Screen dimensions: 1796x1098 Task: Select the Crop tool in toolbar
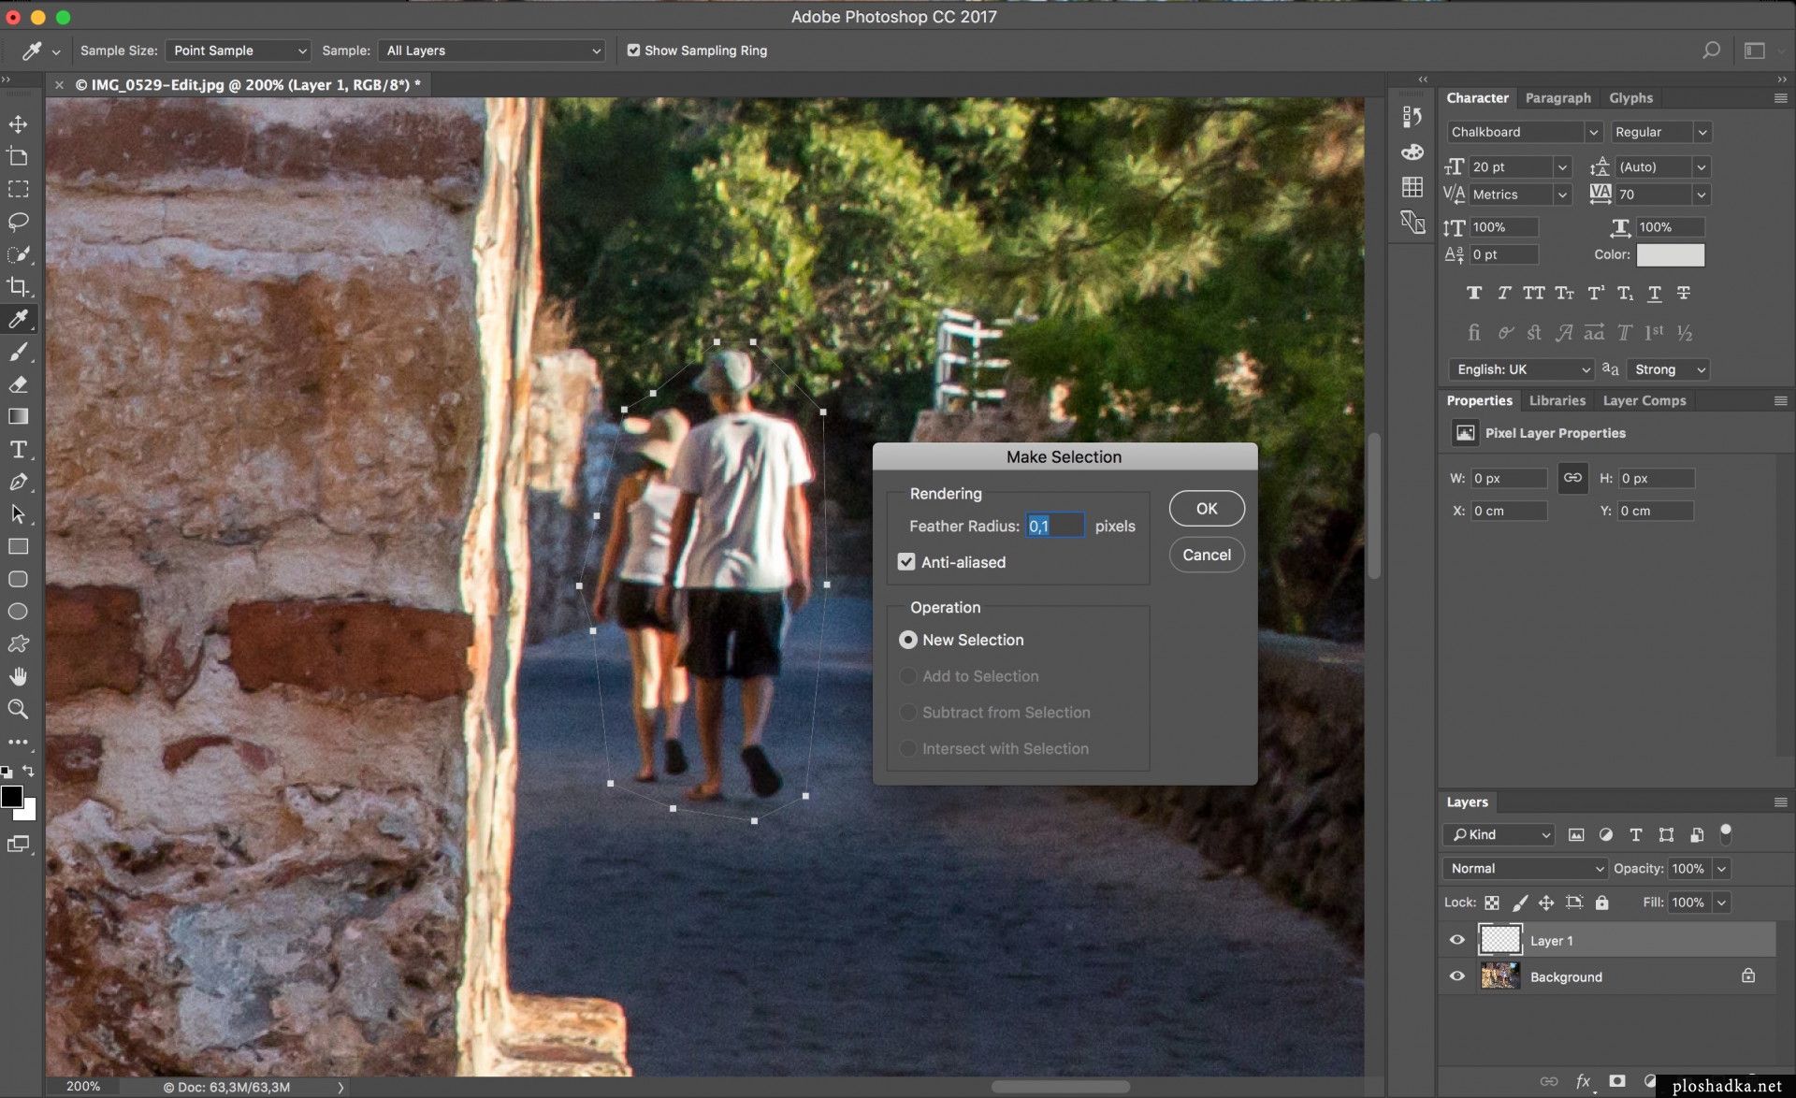pos(18,286)
